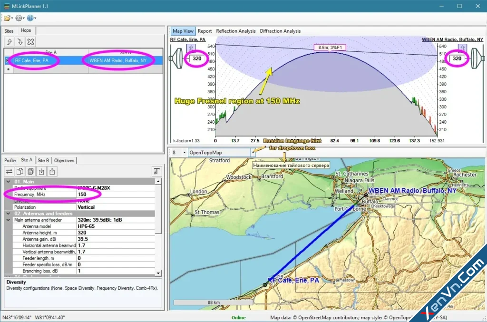Select Feeder length, m row
Screen dimensions: 487x322
pos(84,258)
